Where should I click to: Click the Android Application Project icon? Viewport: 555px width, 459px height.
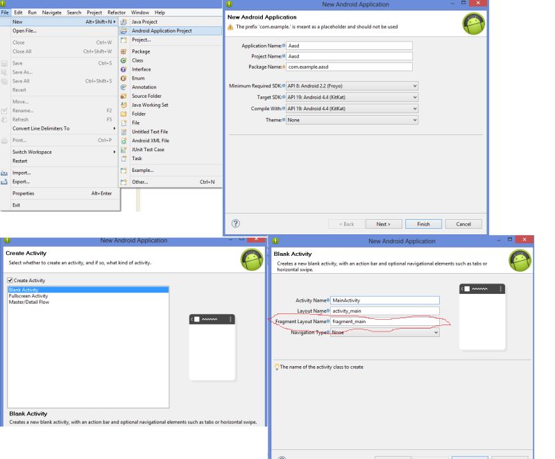(123, 31)
